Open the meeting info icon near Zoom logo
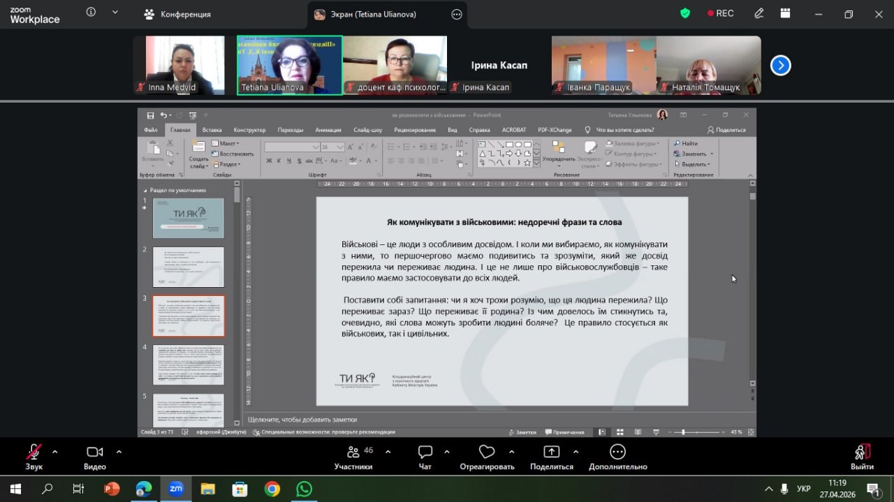Screen dimensions: 894x502 tap(91, 13)
